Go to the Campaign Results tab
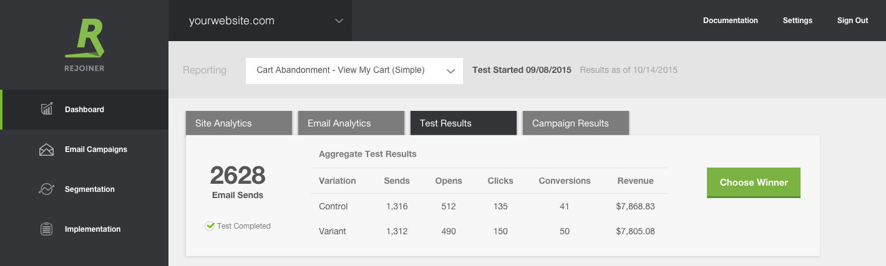Image resolution: width=886 pixels, height=266 pixels. 575,123
